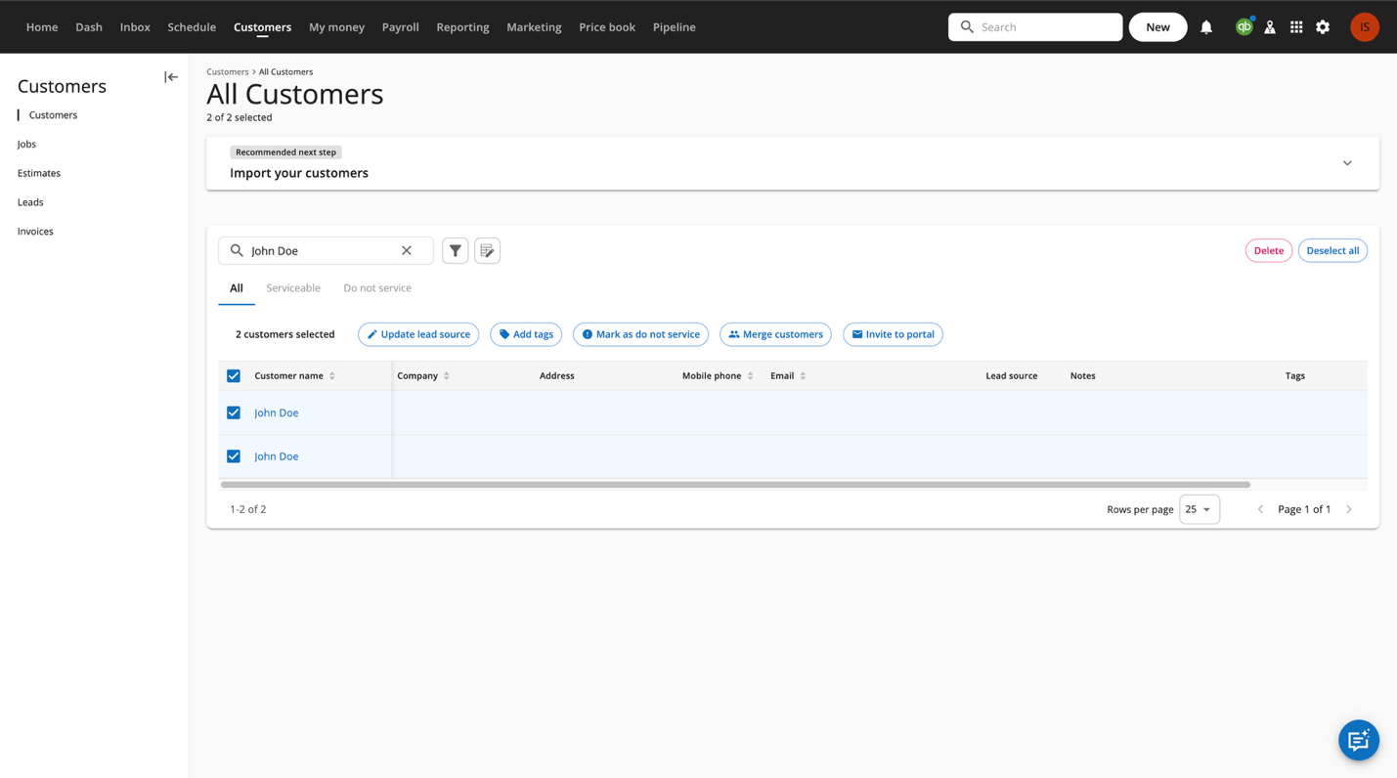Select Customers in the sidebar list
This screenshot has height=778, width=1397.
pyautogui.click(x=53, y=115)
